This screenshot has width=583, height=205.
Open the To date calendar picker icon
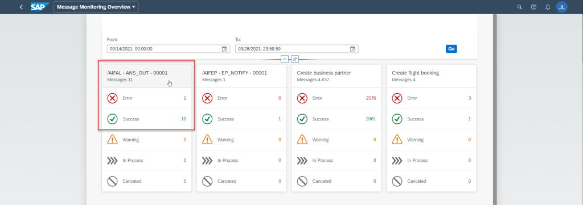[x=353, y=49]
